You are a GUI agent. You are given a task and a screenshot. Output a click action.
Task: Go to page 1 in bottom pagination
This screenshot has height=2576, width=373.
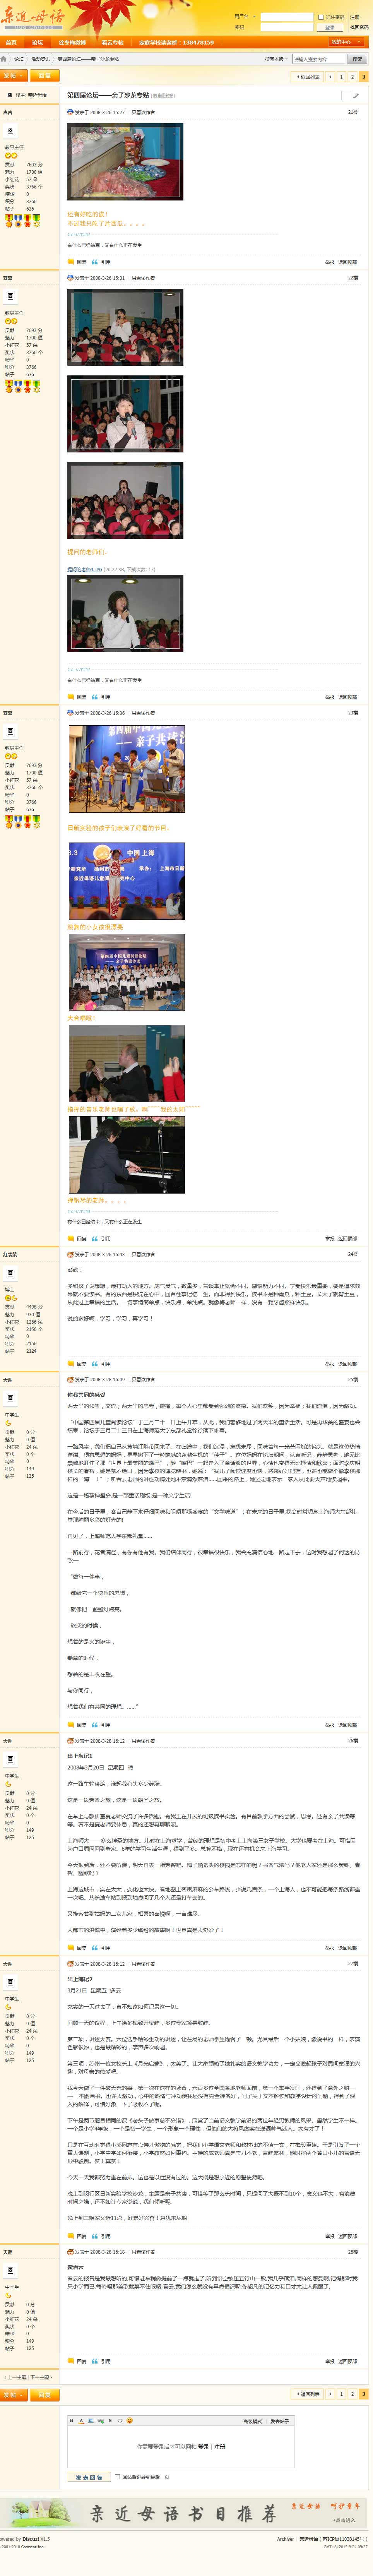pyautogui.click(x=341, y=2394)
